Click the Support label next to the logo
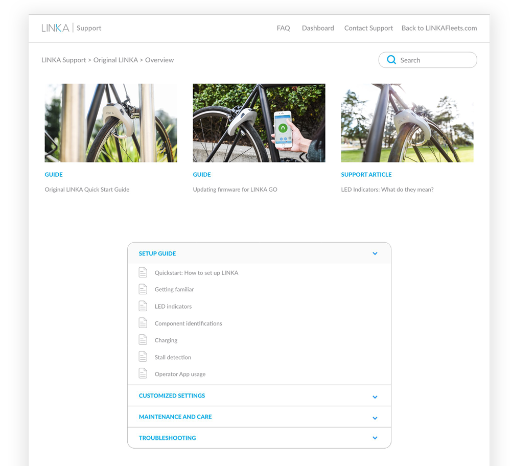Viewport: 511px width, 466px height. pos(89,28)
